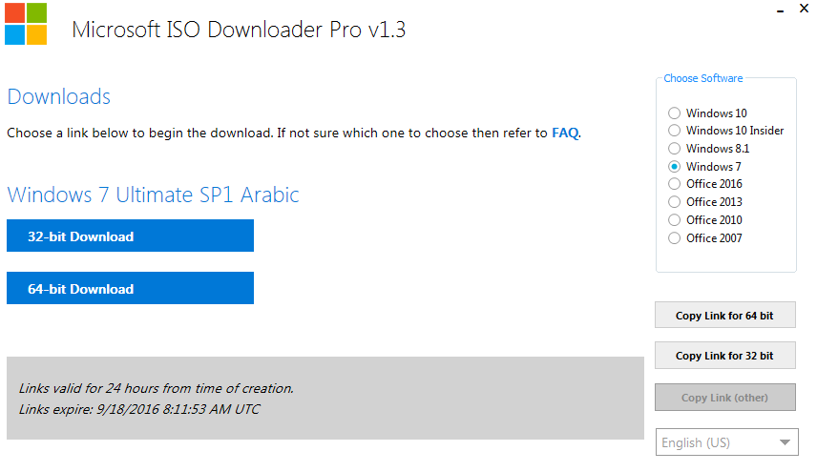Click the Microsoft four-color logo icon

[26, 25]
